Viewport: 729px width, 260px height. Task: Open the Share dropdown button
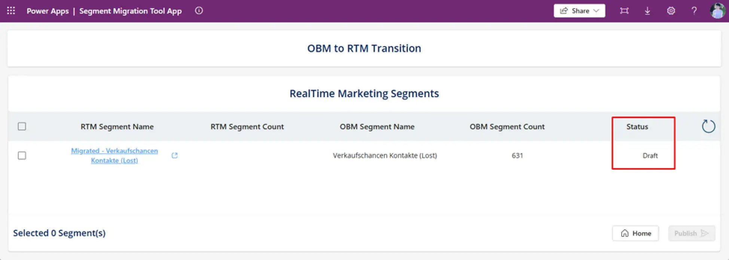[x=579, y=11]
